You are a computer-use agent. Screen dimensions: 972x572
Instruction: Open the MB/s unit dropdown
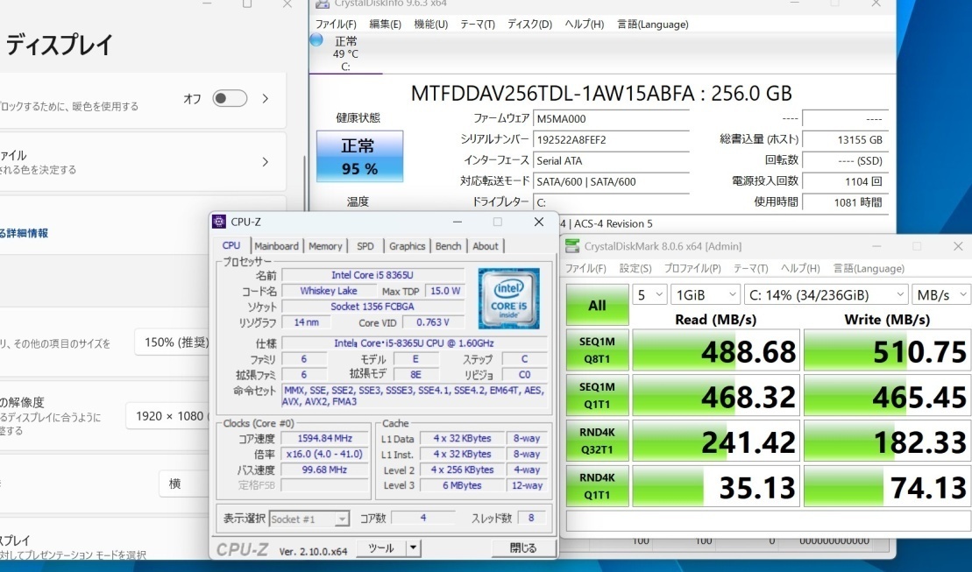pyautogui.click(x=941, y=295)
